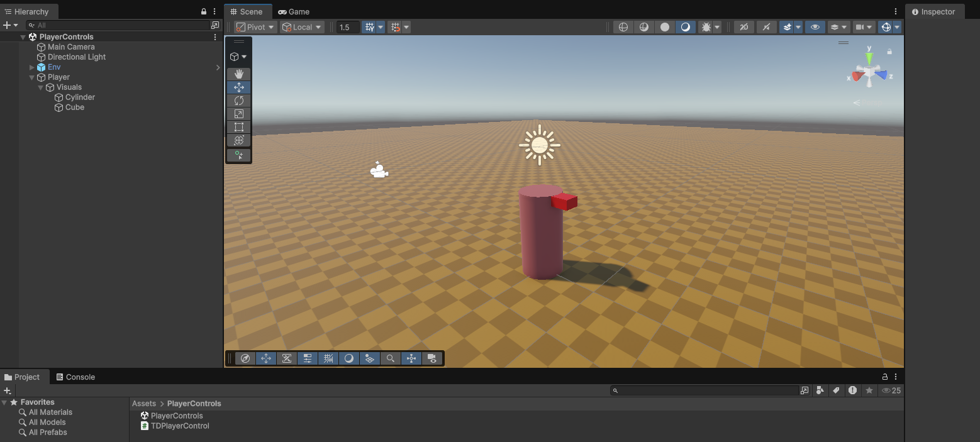Click Assets in the breadcrumb path
980x442 pixels.
144,404
